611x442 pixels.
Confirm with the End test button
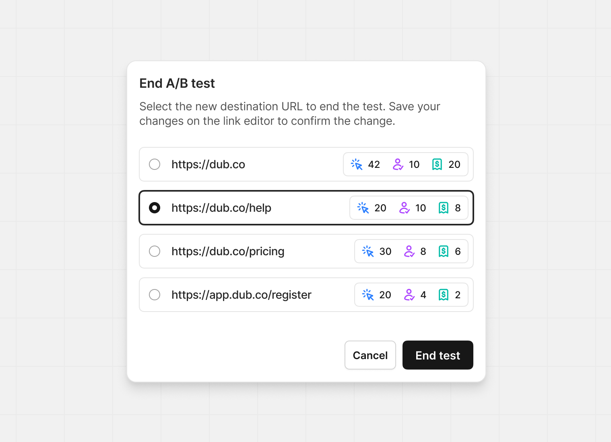tap(438, 355)
